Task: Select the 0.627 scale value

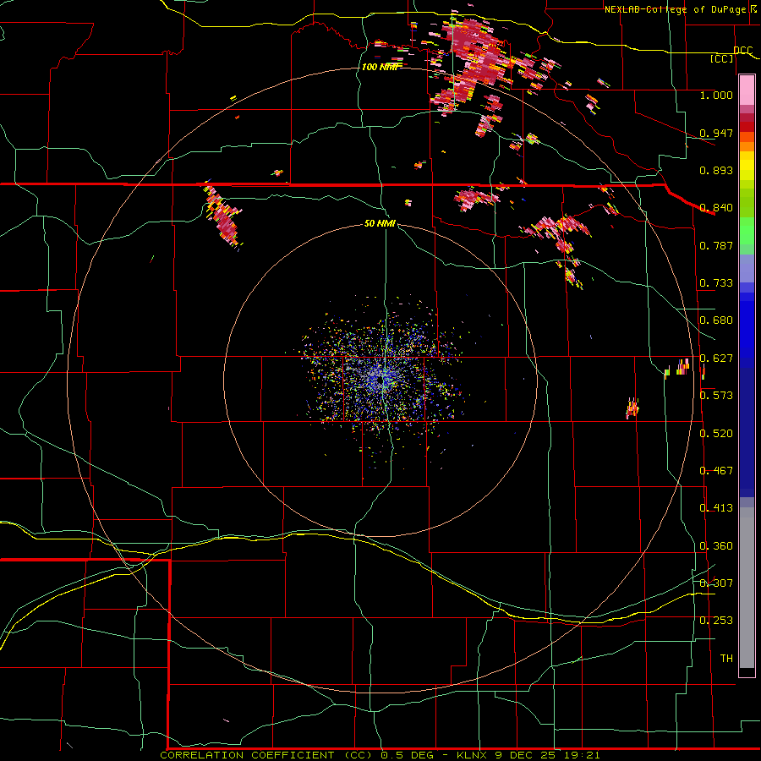Action: [x=716, y=359]
